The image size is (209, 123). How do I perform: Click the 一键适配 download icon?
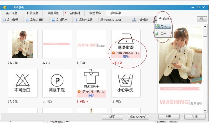(134, 20)
